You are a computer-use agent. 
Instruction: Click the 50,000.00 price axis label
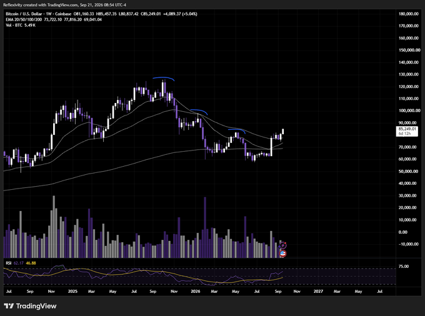[407, 171]
